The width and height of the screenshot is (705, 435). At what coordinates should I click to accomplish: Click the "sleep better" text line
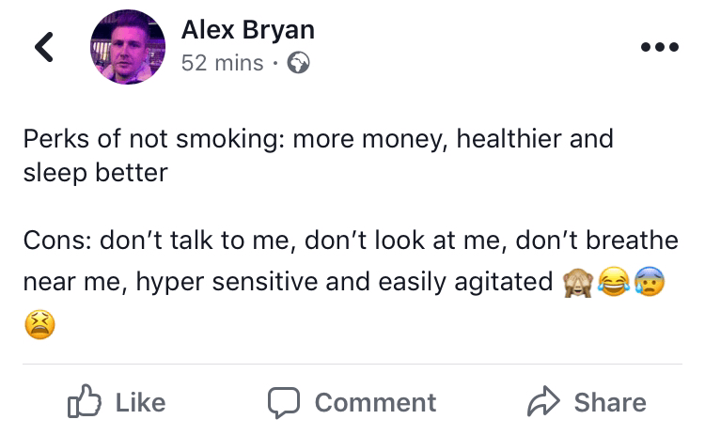(x=95, y=173)
